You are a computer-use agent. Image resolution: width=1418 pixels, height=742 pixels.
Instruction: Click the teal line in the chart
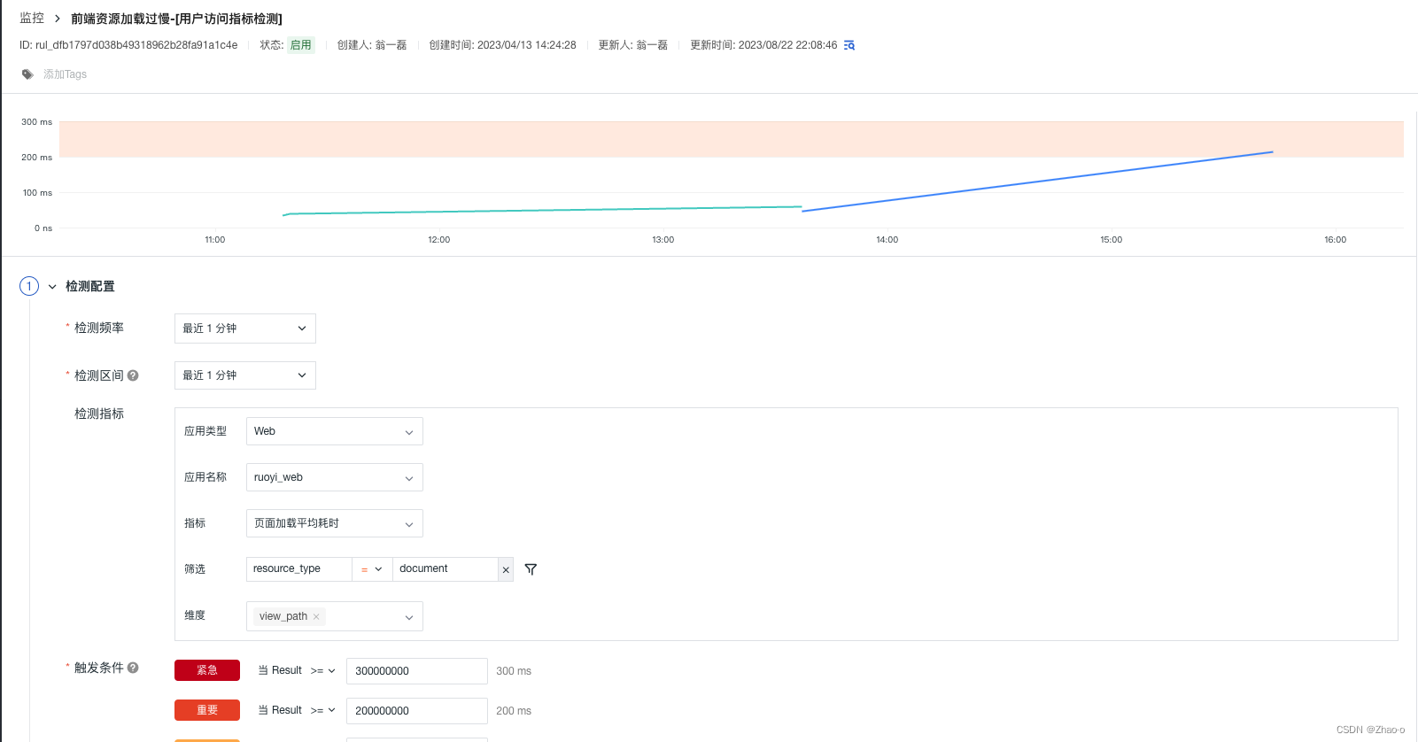click(542, 210)
